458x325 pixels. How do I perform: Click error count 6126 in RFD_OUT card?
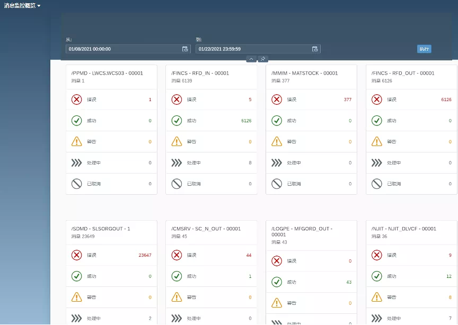pos(446,100)
